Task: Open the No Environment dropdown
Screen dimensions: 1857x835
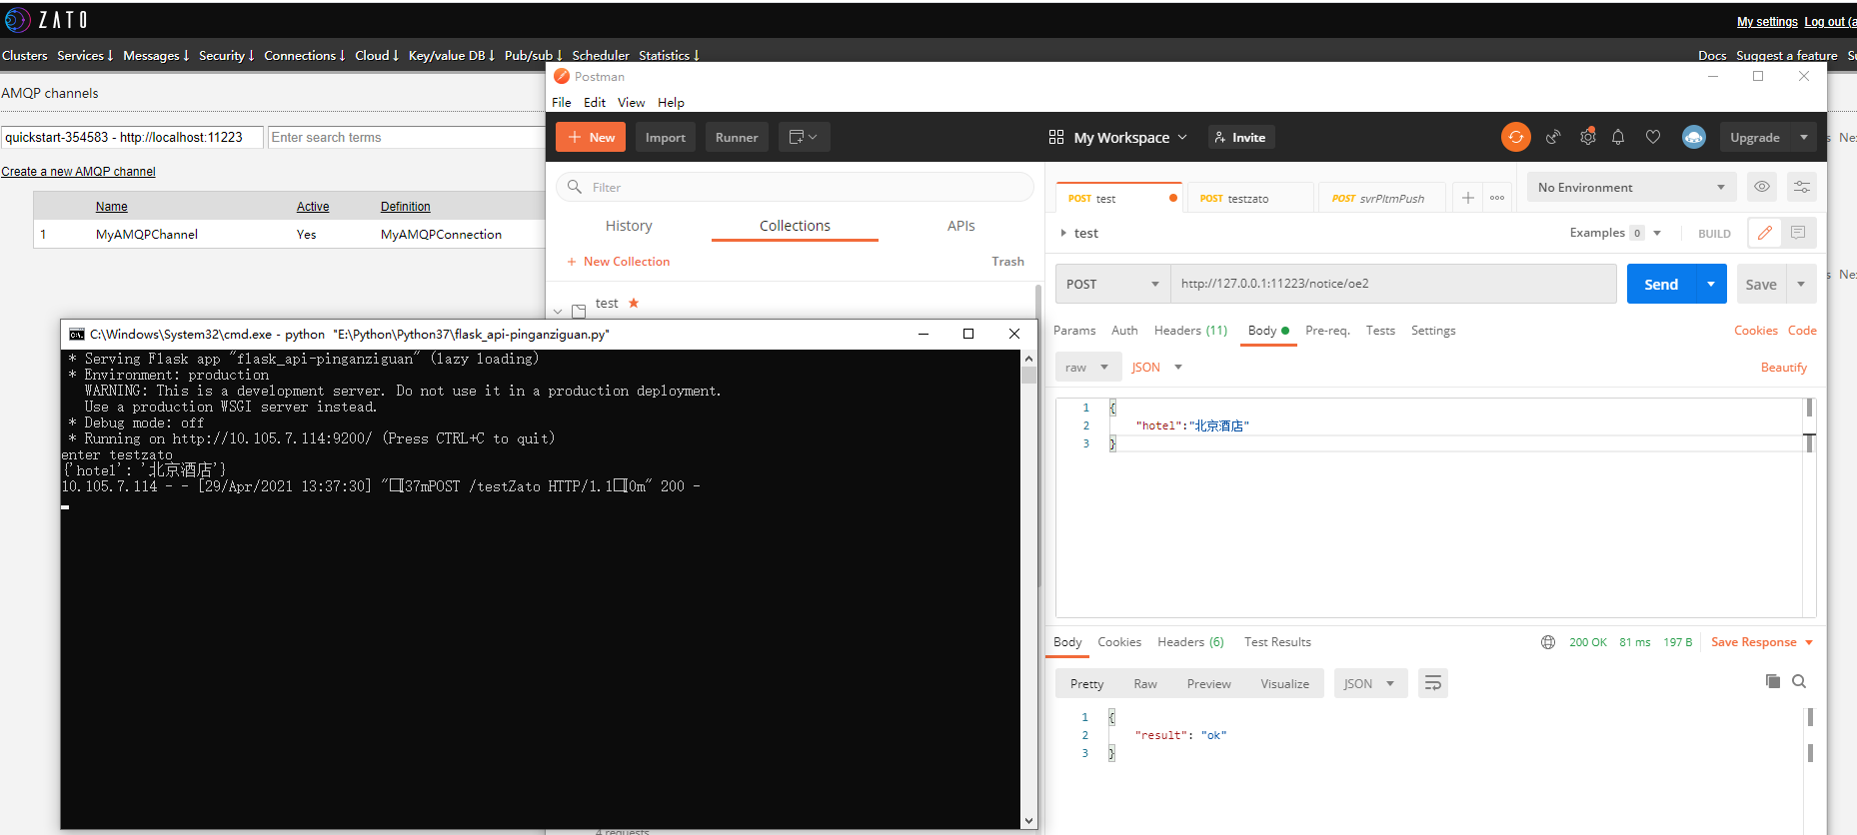Action: coord(1632,187)
